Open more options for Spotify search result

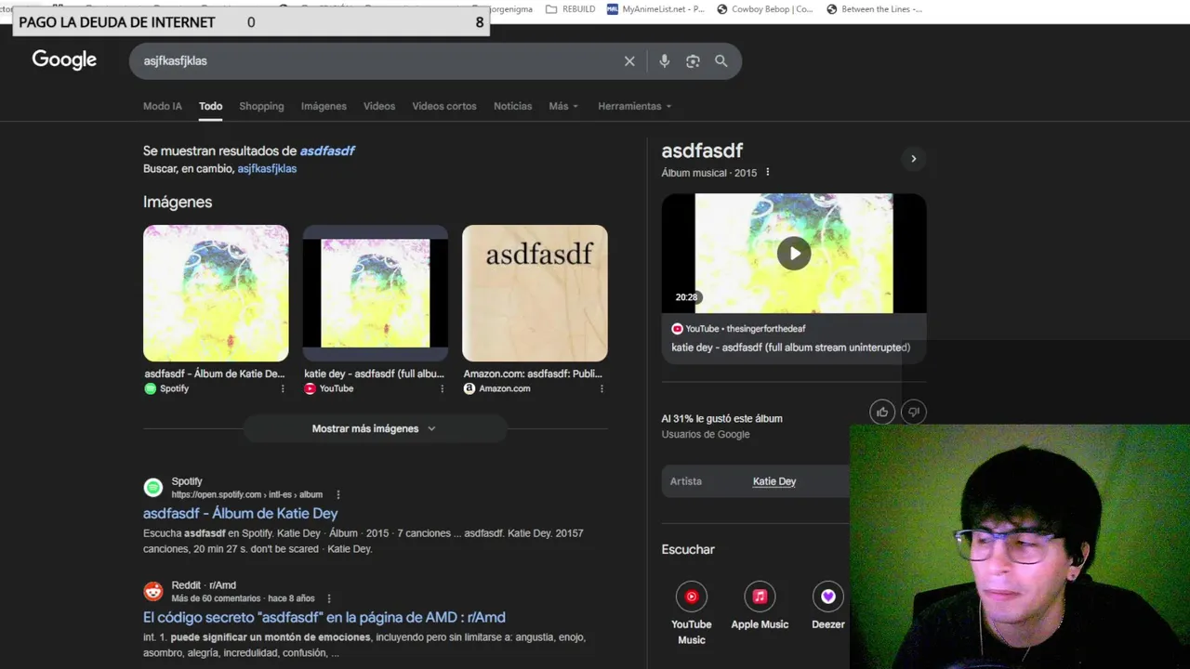point(338,495)
